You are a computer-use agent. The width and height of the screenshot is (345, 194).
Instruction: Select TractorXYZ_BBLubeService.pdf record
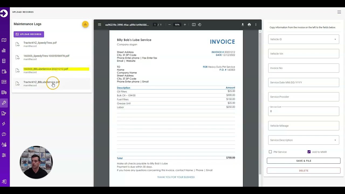pos(51,84)
